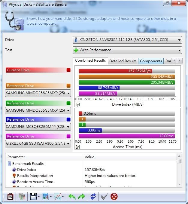The height and width of the screenshot is (204, 188).
Task: Close the Physical Disks window
Action: click(x=179, y=3)
